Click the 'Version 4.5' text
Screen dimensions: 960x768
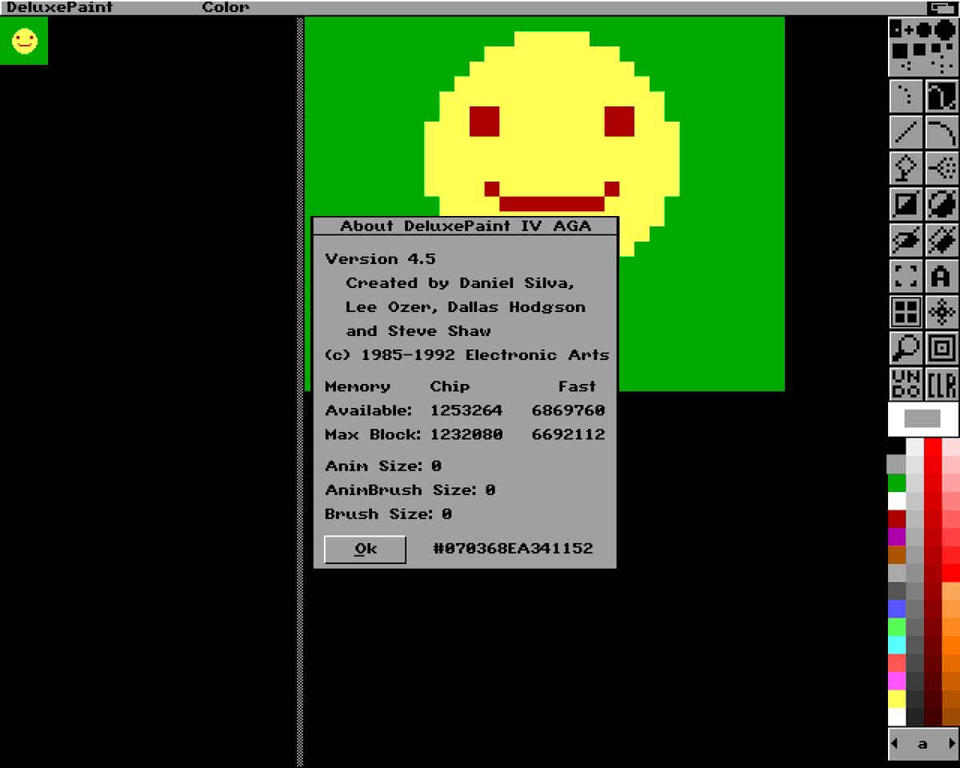pyautogui.click(x=380, y=259)
